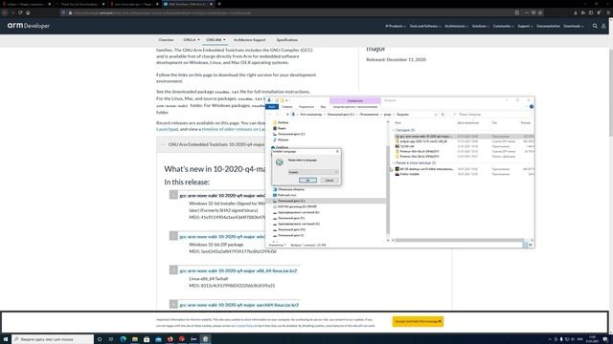Image resolution: width=613 pixels, height=344 pixels.
Task: Select the Firefox Installer file in Explorer
Action: (409, 174)
